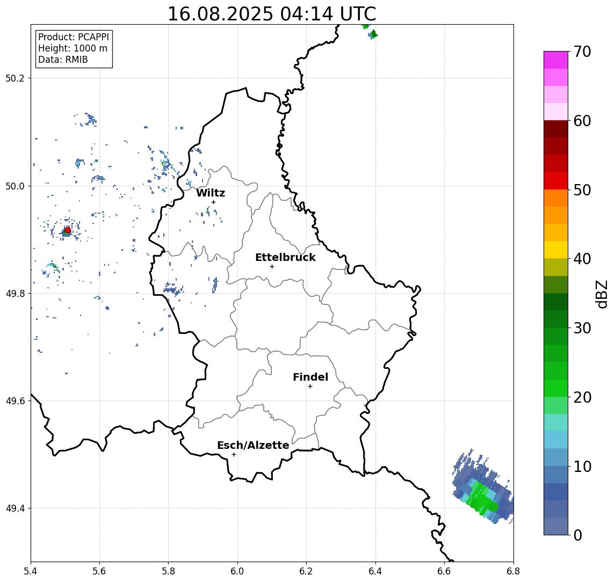The height and width of the screenshot is (582, 615).
Task: Click the longitude label 6.4
Action: tap(375, 571)
